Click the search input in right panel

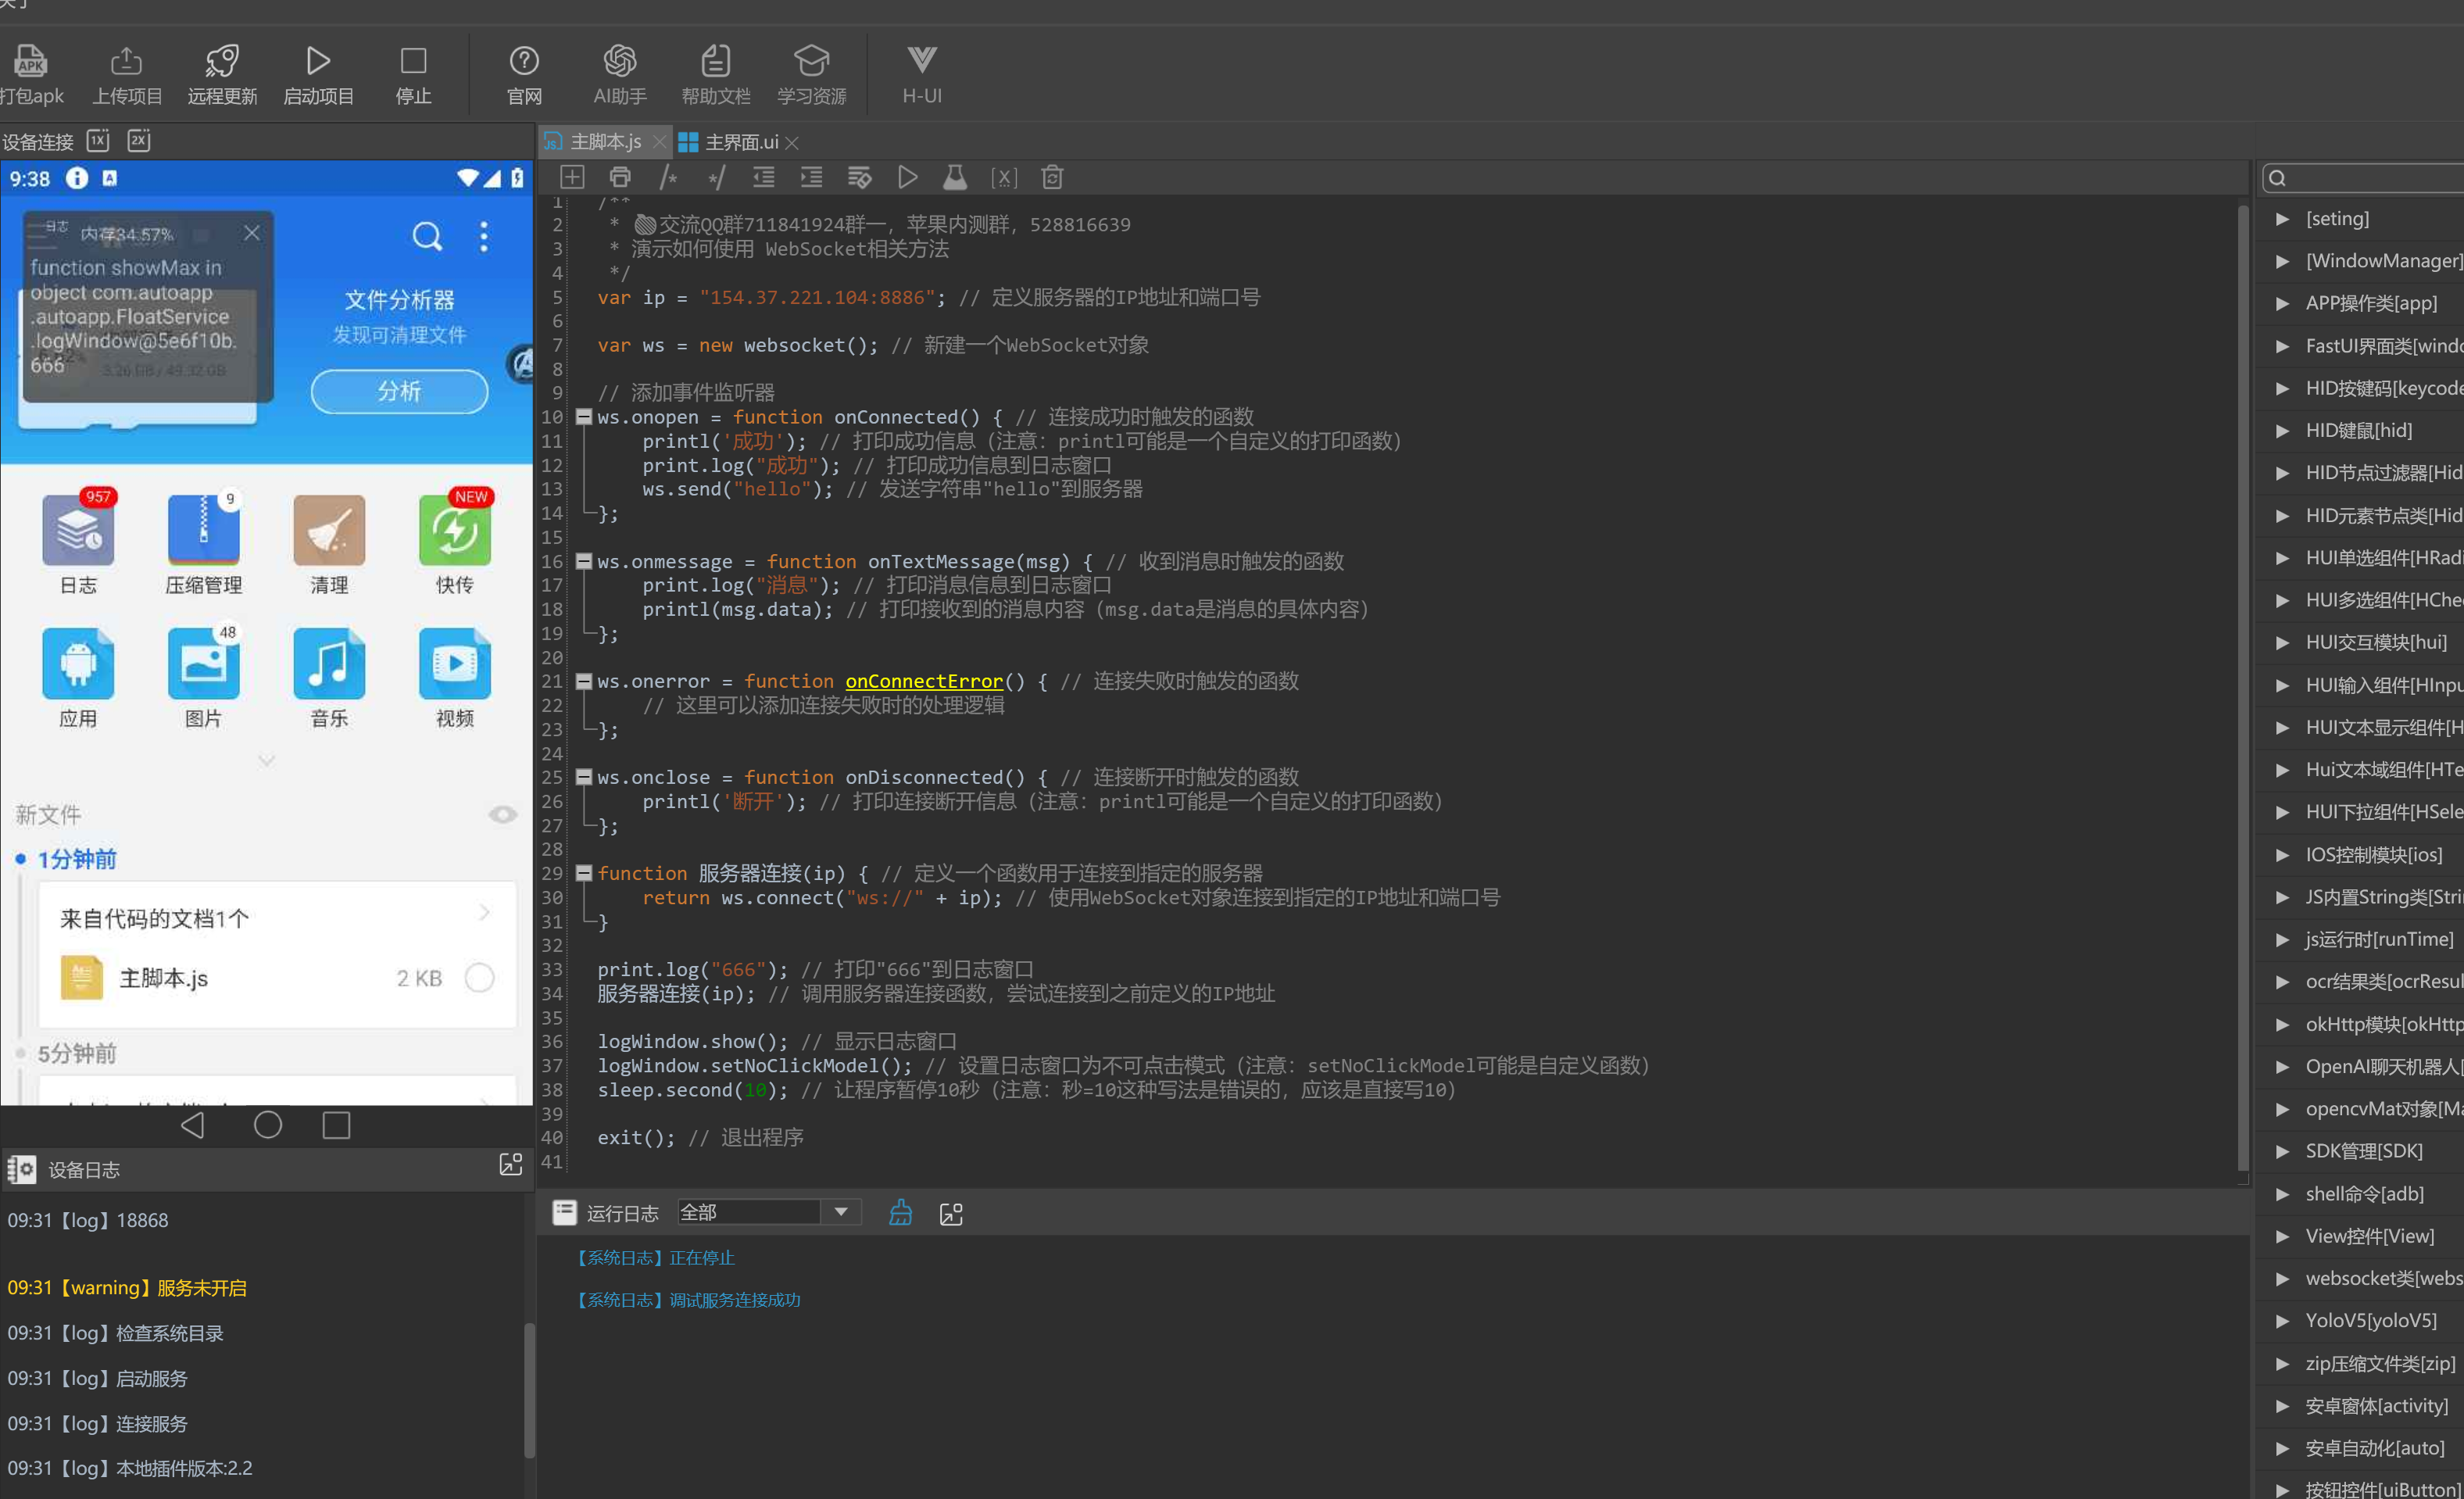pyautogui.click(x=2380, y=178)
